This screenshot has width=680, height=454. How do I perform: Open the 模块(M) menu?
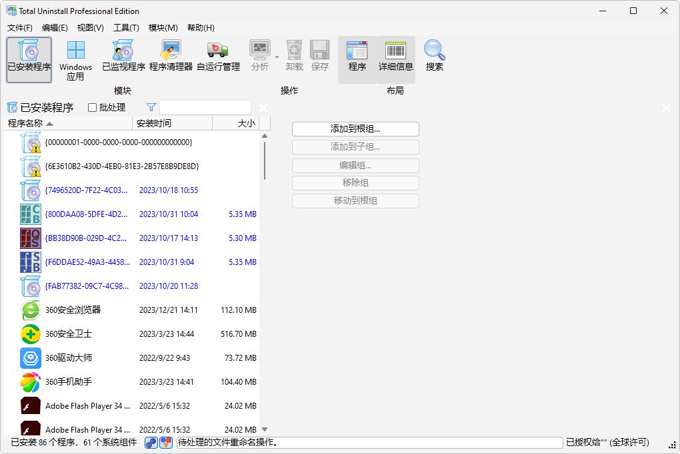click(x=163, y=28)
